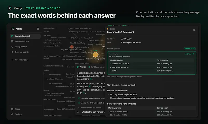
Task: Click the Knowledge base document icon
Action: click(x=12, y=41)
